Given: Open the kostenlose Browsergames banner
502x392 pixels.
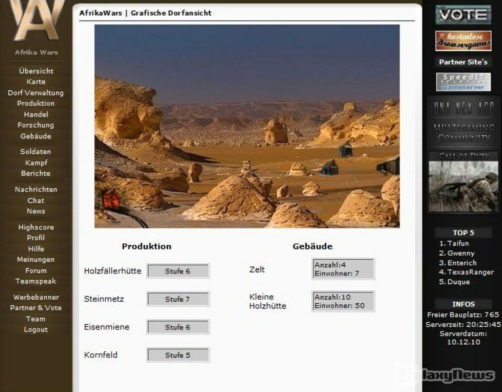Looking at the screenshot, I should pyautogui.click(x=463, y=41).
